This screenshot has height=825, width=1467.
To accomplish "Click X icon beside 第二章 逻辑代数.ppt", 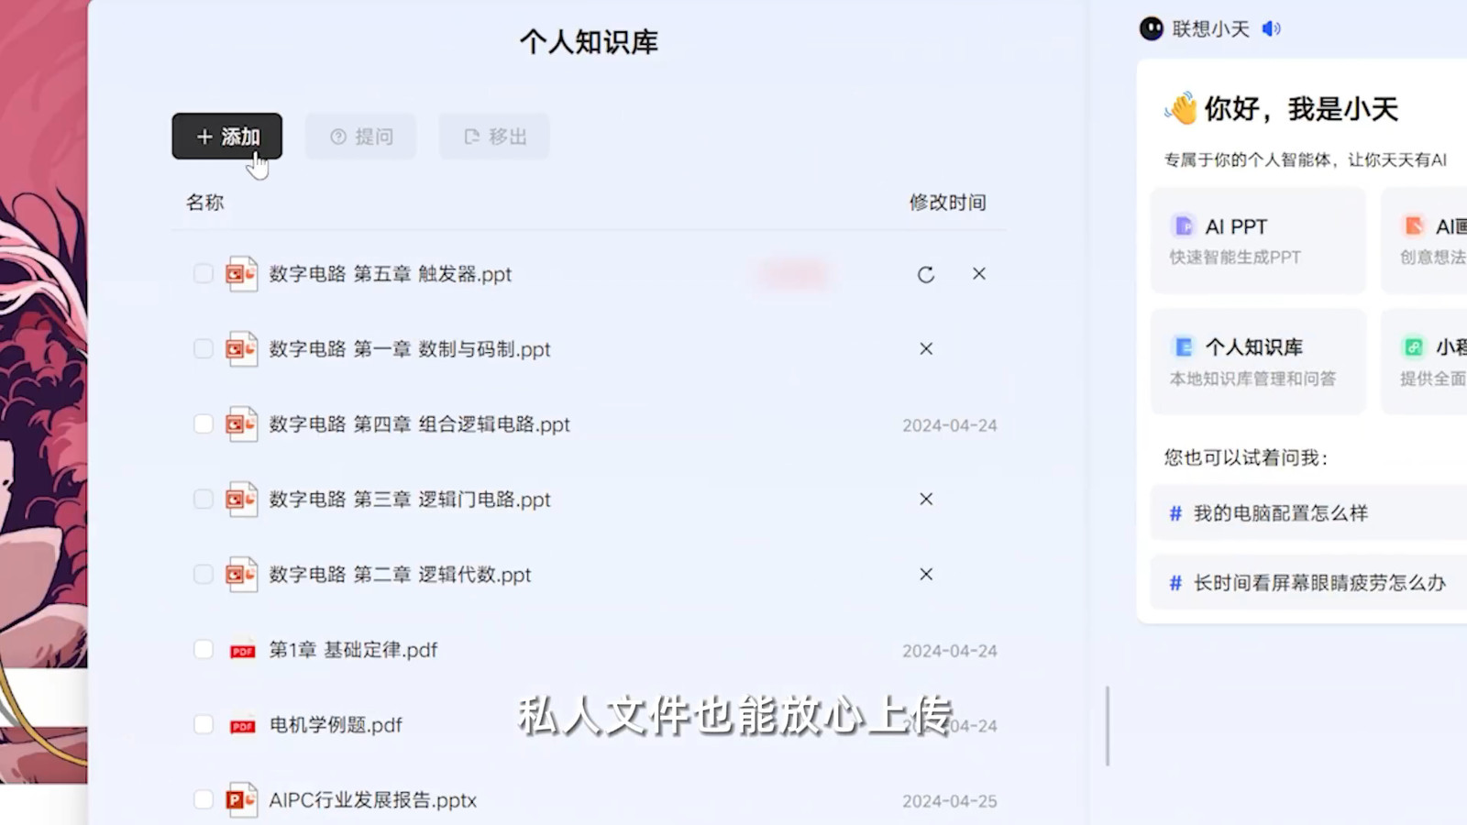I will pyautogui.click(x=926, y=575).
